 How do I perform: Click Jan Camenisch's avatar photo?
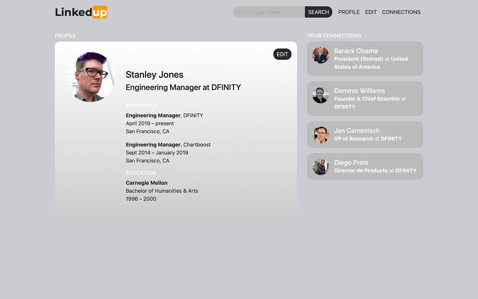click(x=320, y=135)
